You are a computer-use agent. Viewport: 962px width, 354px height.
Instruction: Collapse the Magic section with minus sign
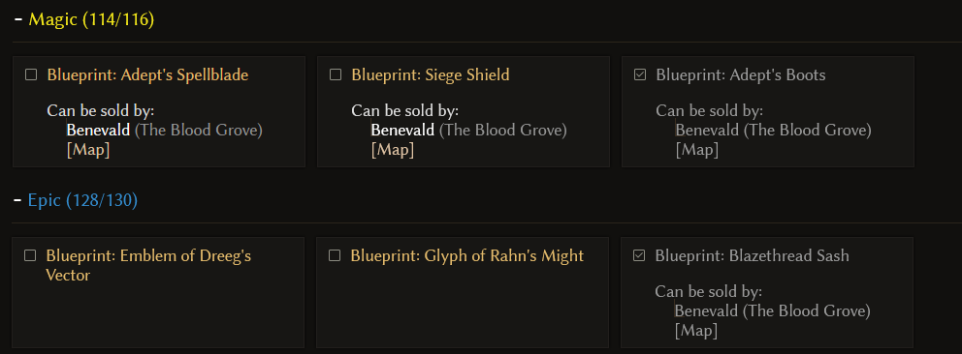point(17,19)
